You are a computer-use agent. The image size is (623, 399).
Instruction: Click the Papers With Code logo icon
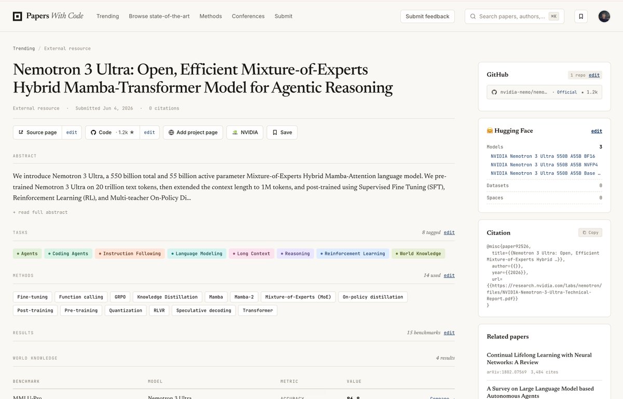pyautogui.click(x=18, y=16)
